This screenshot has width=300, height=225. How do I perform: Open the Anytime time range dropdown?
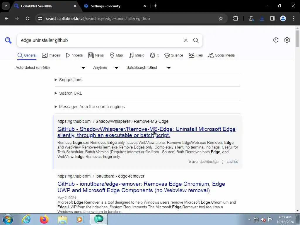[x=106, y=68]
